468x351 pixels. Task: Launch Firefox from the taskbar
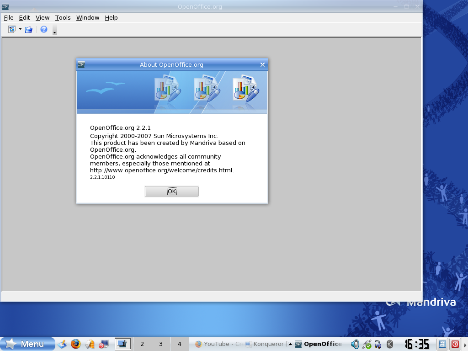[75, 344]
